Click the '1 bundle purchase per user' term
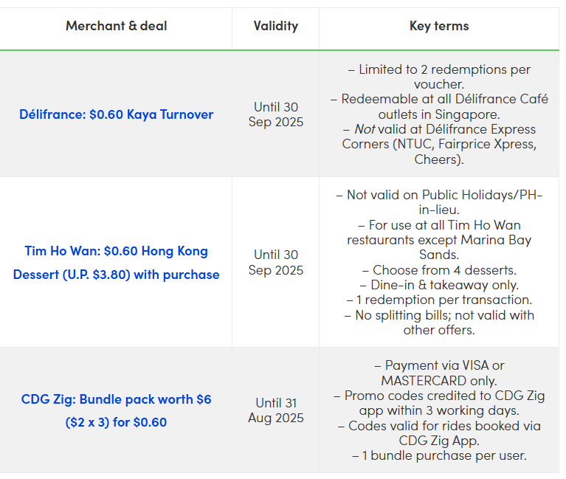Image resolution: width=566 pixels, height=479 pixels. [x=439, y=455]
